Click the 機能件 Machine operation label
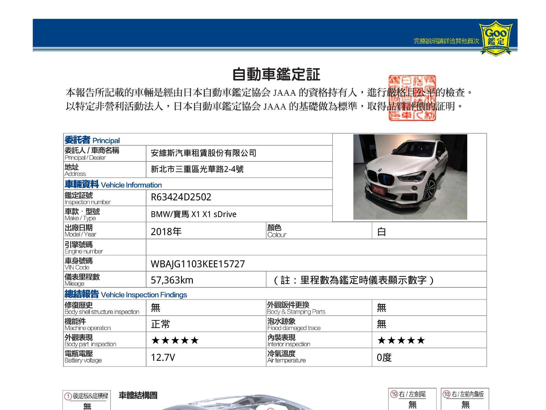 point(88,324)
